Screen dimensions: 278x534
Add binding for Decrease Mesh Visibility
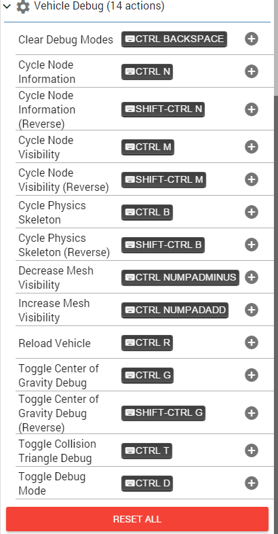click(x=252, y=277)
